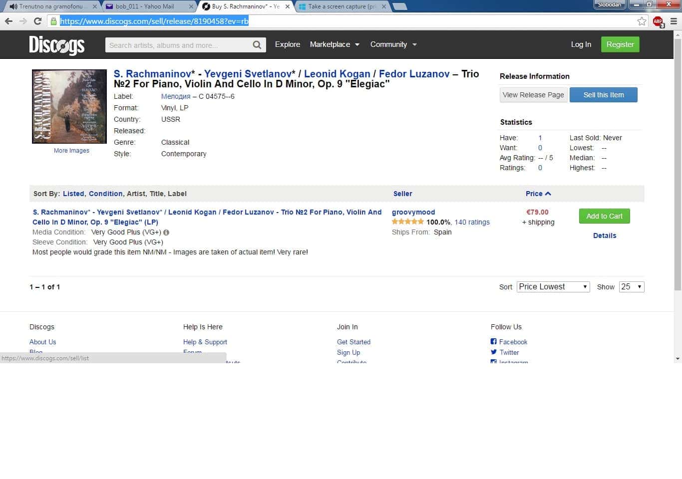Click the Add to Cart button
Screen dimensions: 682x479
pos(605,216)
